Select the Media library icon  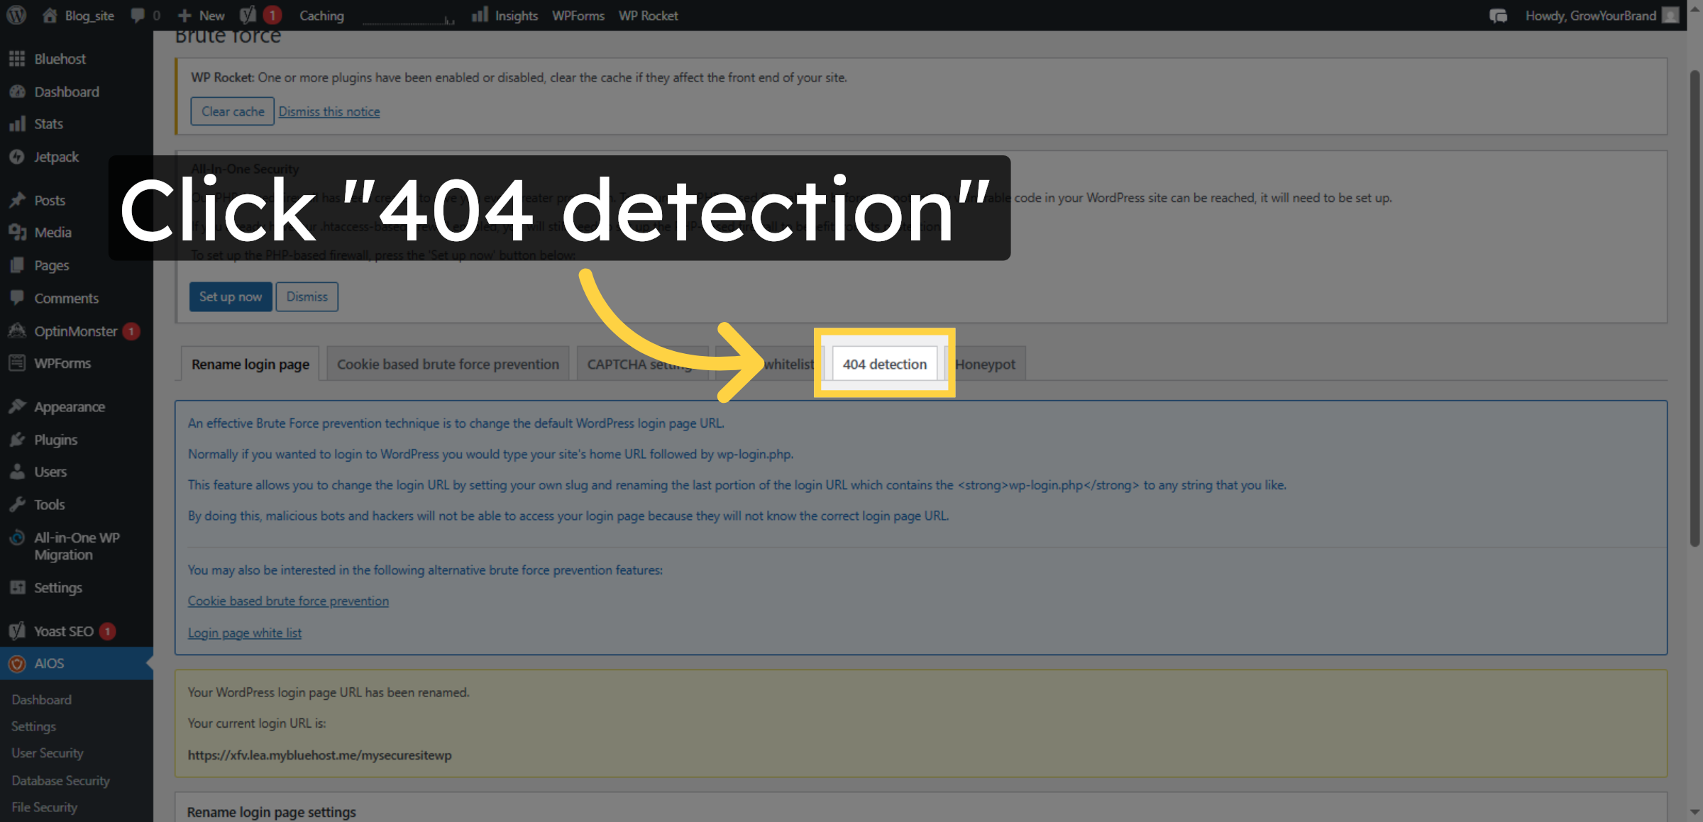point(18,232)
